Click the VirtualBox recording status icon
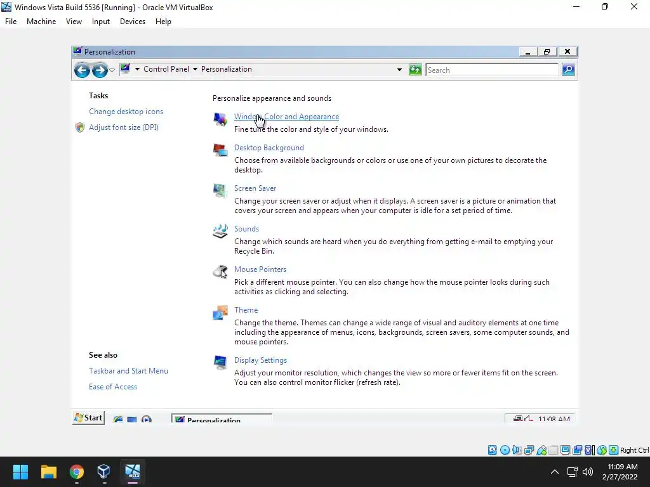The width and height of the screenshot is (650, 487). point(577,450)
